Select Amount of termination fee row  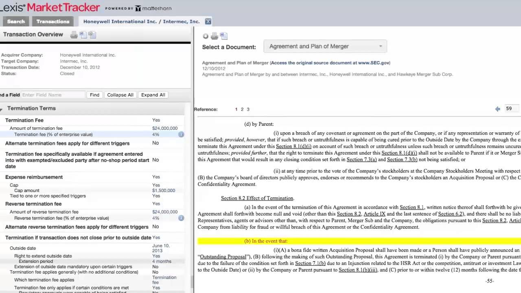click(92, 128)
